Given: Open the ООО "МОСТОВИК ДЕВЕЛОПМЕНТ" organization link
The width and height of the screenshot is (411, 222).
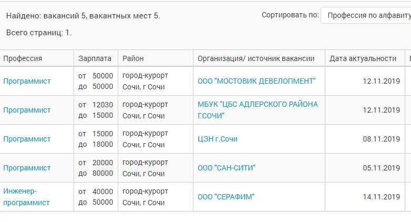Looking at the screenshot, I should coord(256,81).
